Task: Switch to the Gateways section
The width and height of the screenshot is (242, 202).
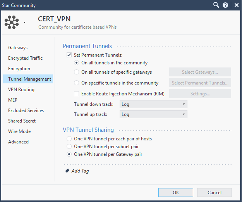Action: tap(18, 48)
